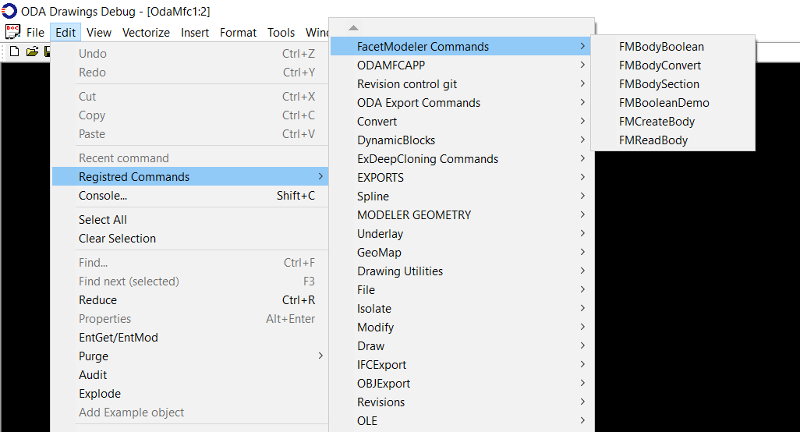Open the OBJExport submenu

pyautogui.click(x=460, y=383)
